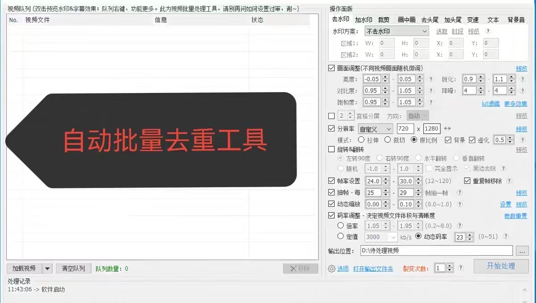
Task: Browse output folder with the ellipsis button
Action: tap(522, 251)
